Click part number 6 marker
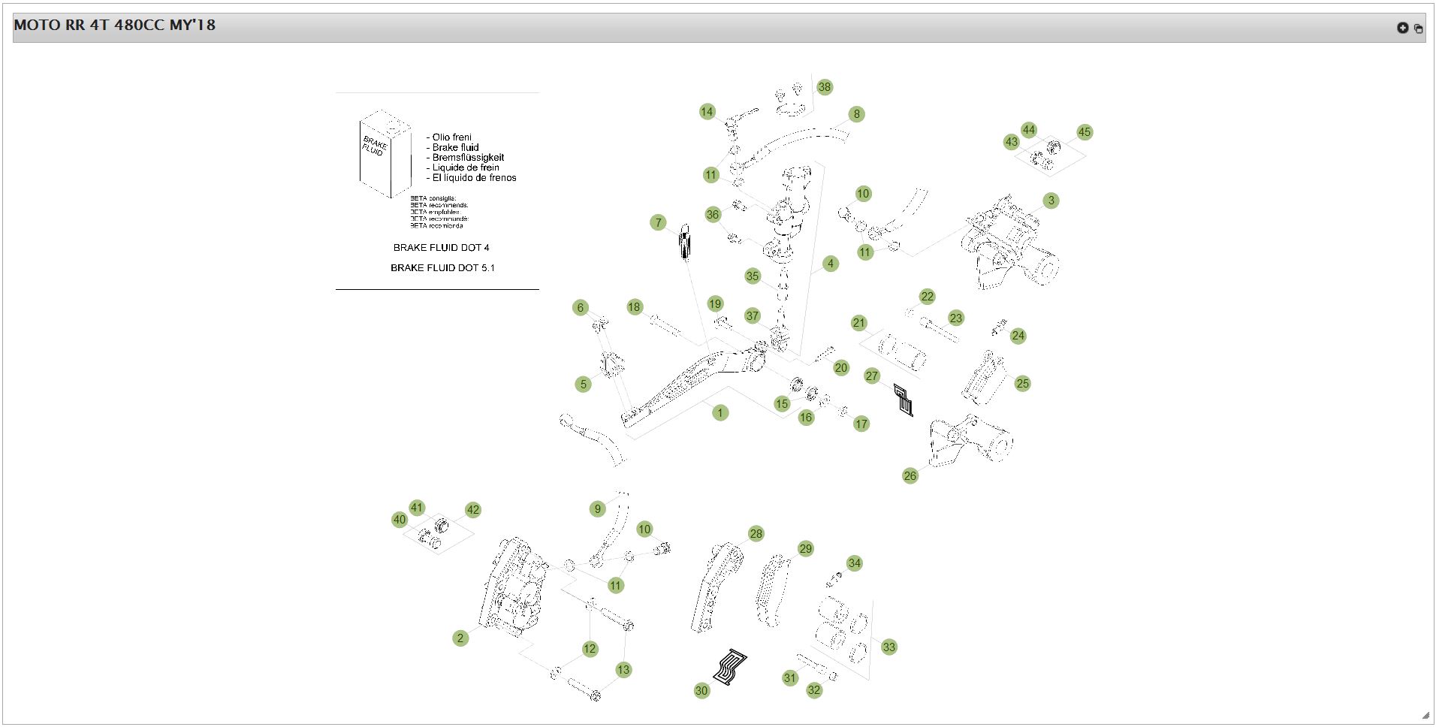The width and height of the screenshot is (1436, 727). pos(580,308)
